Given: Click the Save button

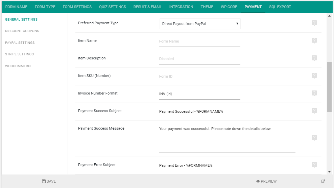Looking at the screenshot, I should point(49,181).
